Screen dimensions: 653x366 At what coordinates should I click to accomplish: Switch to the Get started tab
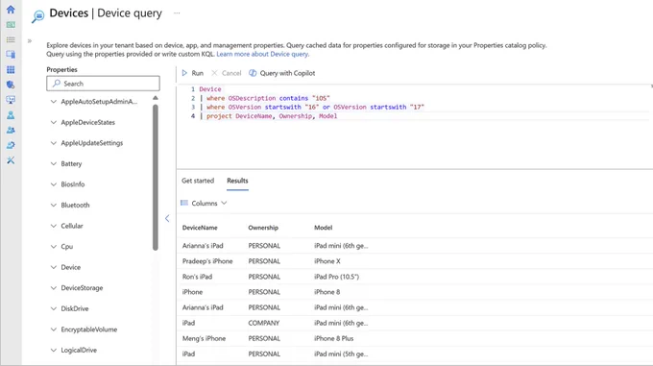point(198,181)
